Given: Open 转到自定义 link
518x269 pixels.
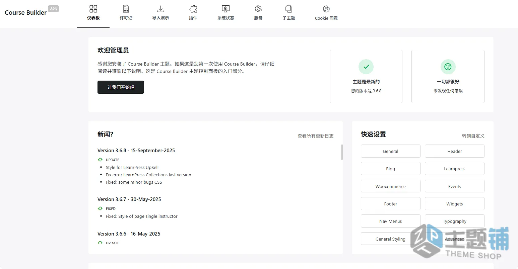Looking at the screenshot, I should [x=473, y=136].
